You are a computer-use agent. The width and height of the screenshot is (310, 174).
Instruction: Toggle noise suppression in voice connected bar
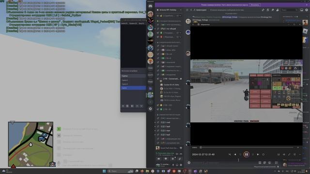pyautogui.click(x=177, y=154)
